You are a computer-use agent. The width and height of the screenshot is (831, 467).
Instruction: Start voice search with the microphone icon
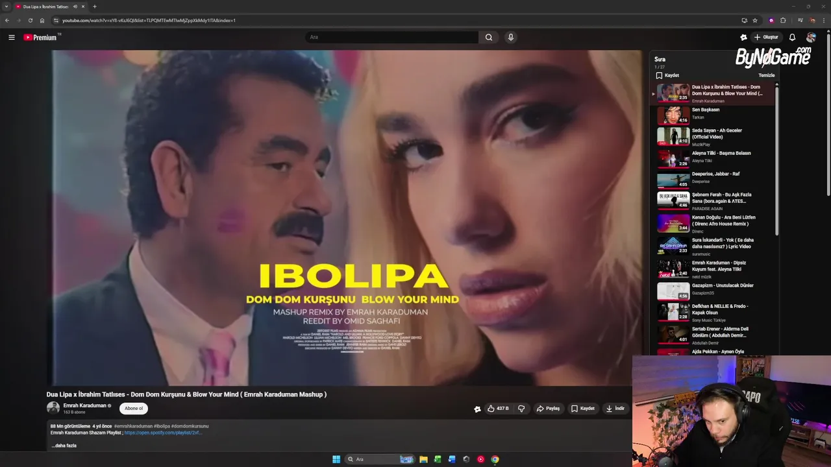tap(511, 37)
